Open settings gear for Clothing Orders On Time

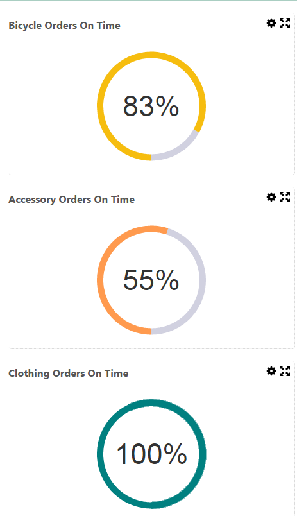pos(271,371)
